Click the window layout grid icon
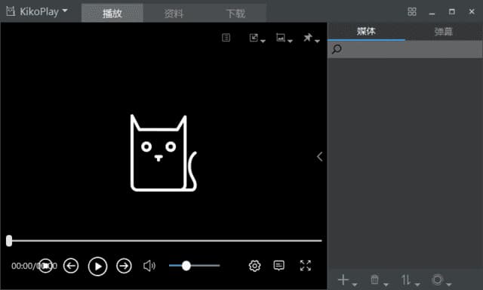483x290 pixels. (412, 12)
